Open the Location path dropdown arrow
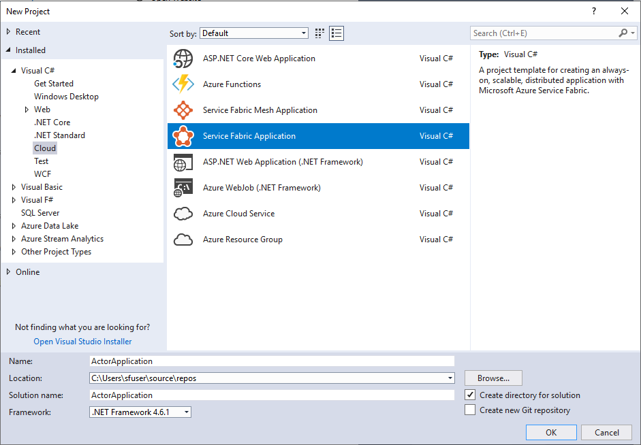The height and width of the screenshot is (445, 641). 449,378
